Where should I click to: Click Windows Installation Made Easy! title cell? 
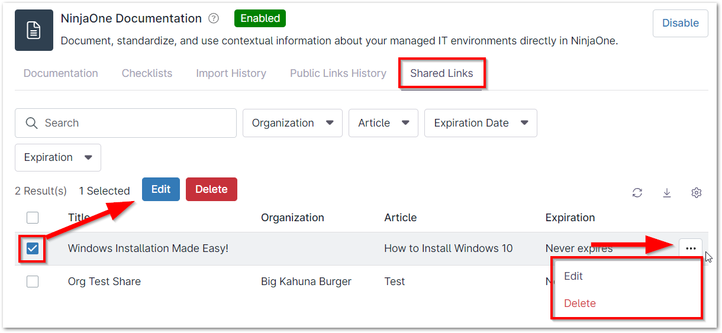tap(148, 248)
